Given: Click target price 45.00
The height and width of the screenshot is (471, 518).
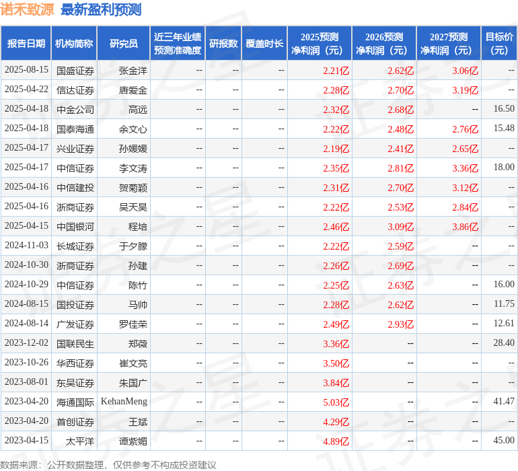Looking at the screenshot, I should [504, 440].
